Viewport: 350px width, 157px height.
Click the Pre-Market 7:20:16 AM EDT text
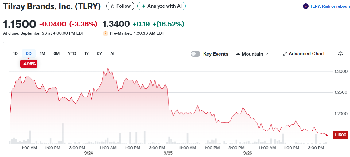click(137, 33)
